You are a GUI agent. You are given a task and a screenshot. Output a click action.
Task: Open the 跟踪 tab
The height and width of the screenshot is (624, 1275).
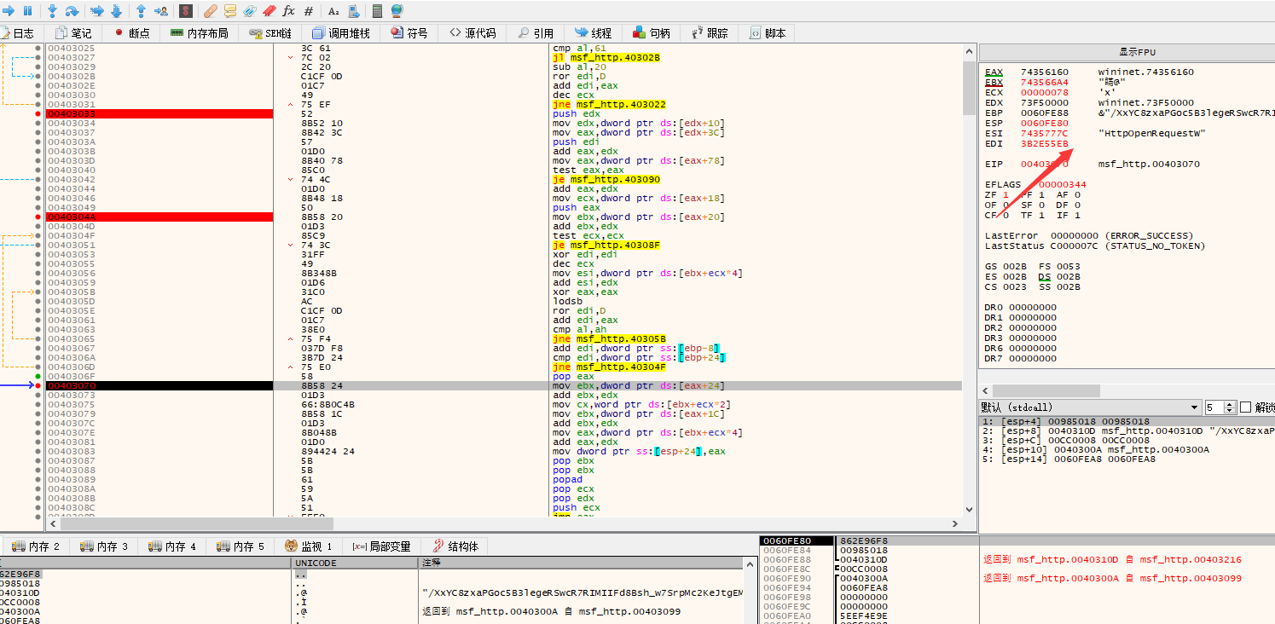coord(710,33)
